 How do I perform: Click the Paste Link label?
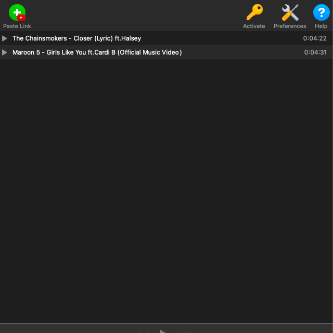[x=17, y=26]
